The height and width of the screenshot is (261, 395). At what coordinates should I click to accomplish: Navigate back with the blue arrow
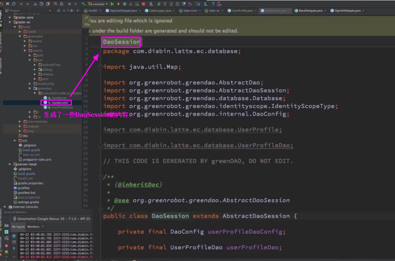(69, 4)
